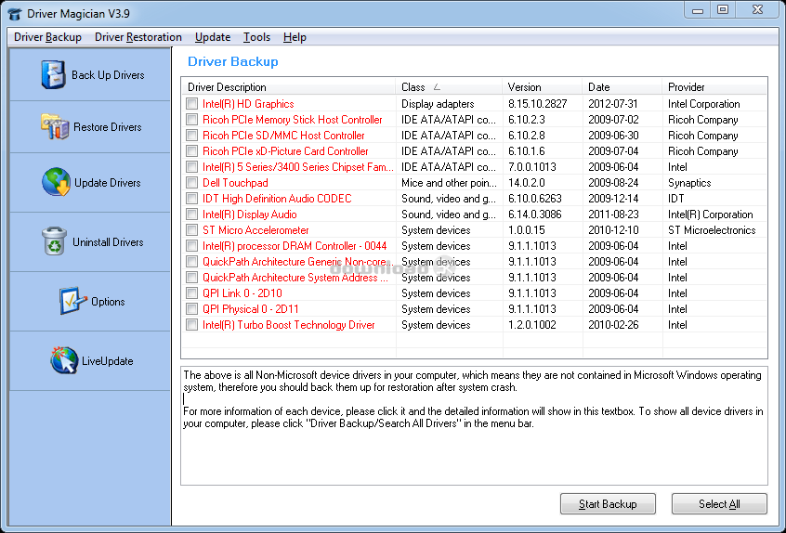Screen dimensions: 786x533
Task: Click the Select All button
Action: tap(719, 503)
